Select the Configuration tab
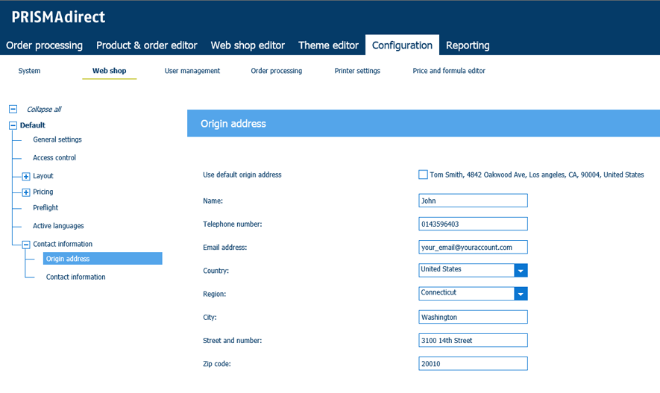 tap(402, 45)
